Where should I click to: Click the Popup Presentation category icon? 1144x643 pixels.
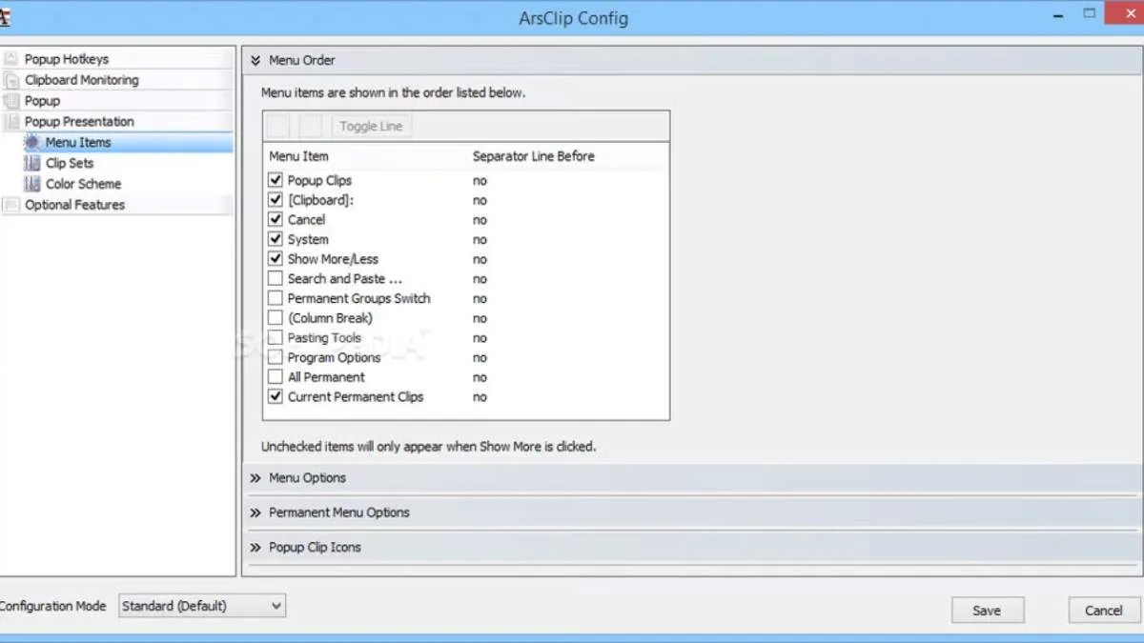11,122
